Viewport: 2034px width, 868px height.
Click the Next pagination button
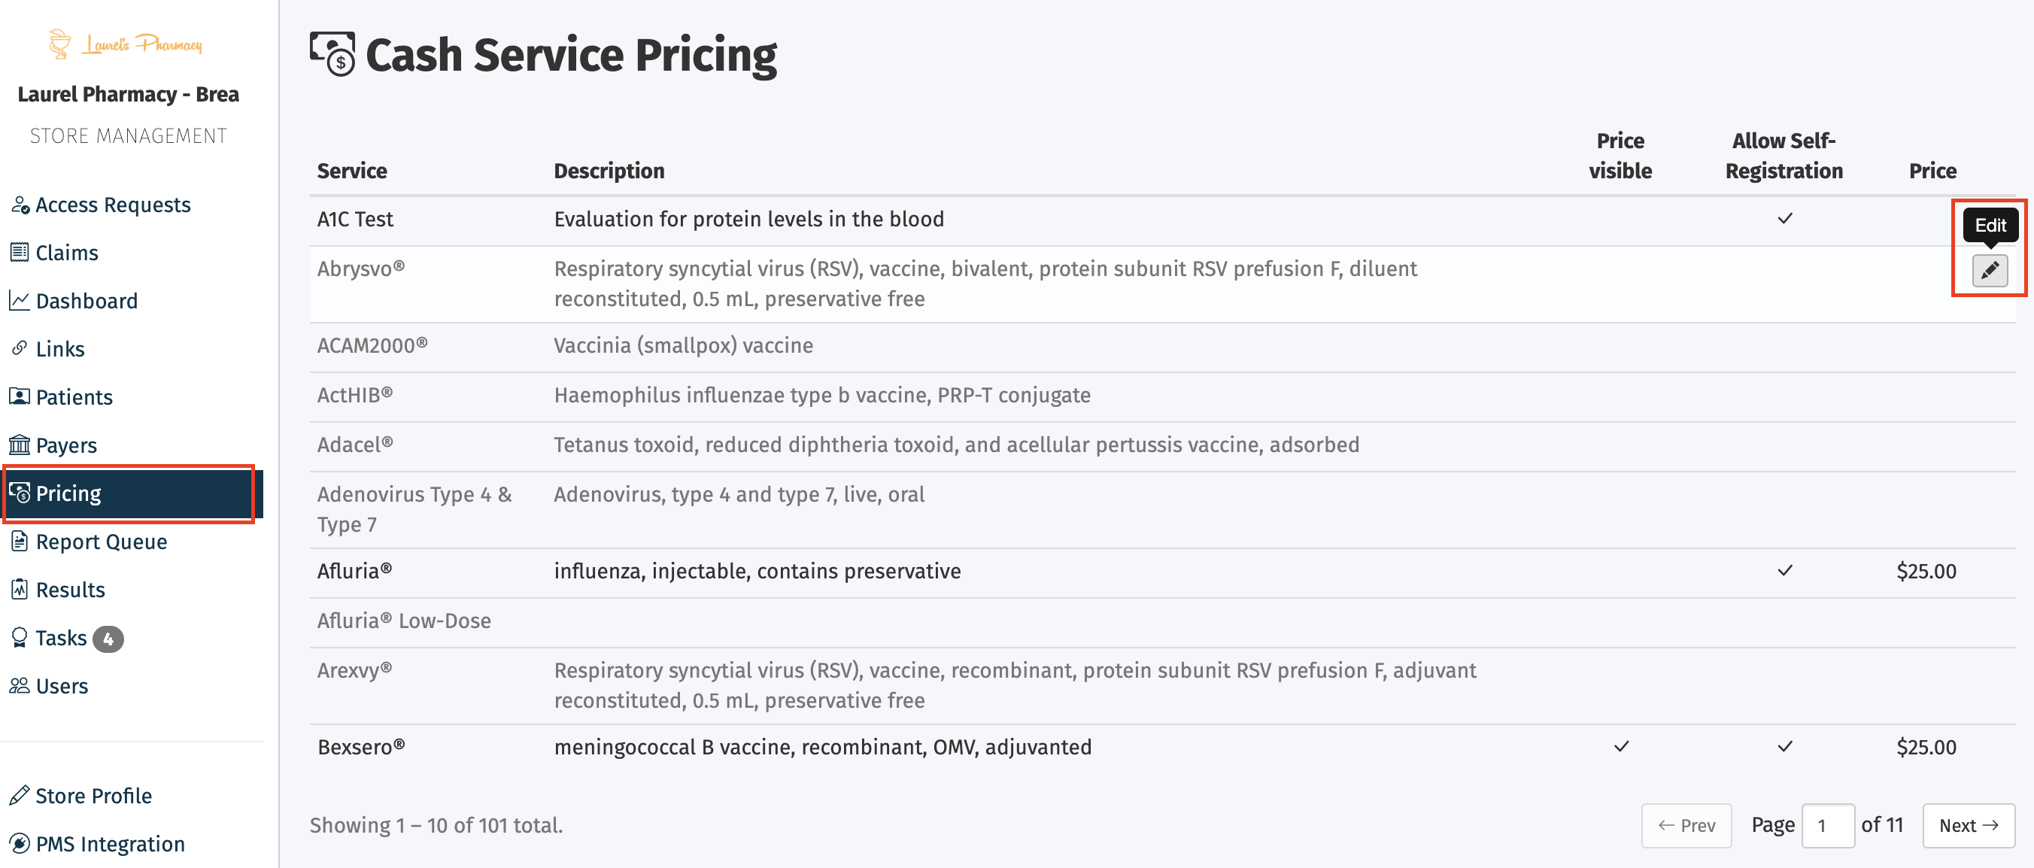click(1968, 824)
